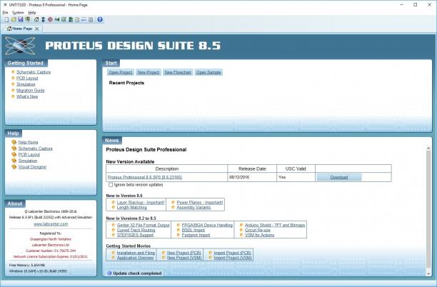Open Getting Started Schematic Capture link
Screen dimensions: 437x287
coord(34,72)
